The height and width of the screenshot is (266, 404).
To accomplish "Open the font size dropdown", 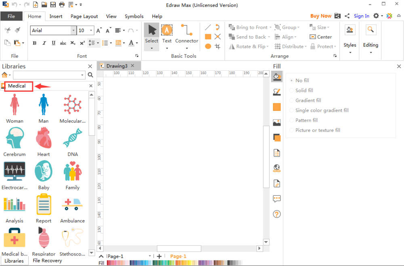I will [x=91, y=31].
